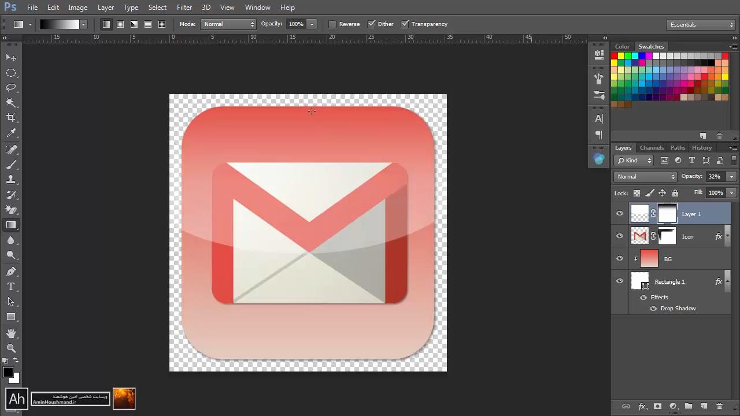This screenshot has height=416, width=740.
Task: Switch to the History tab
Action: coord(702,148)
